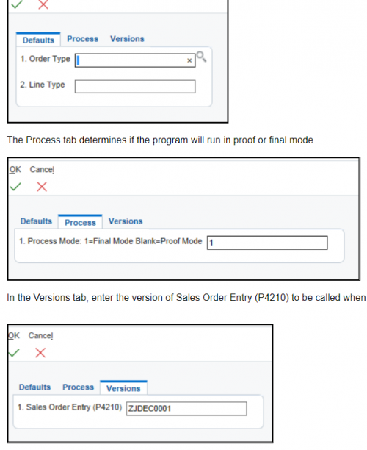This screenshot has height=450, width=367.
Task: Click into the Line Type text box
Action: [x=135, y=86]
